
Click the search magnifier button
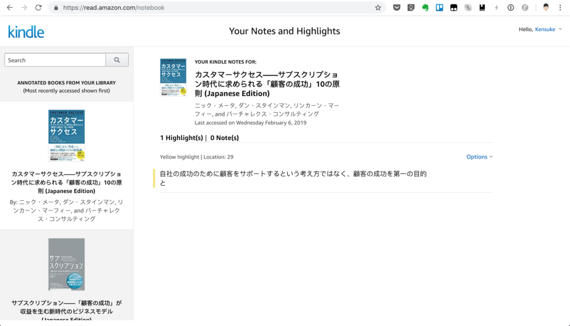click(x=117, y=60)
